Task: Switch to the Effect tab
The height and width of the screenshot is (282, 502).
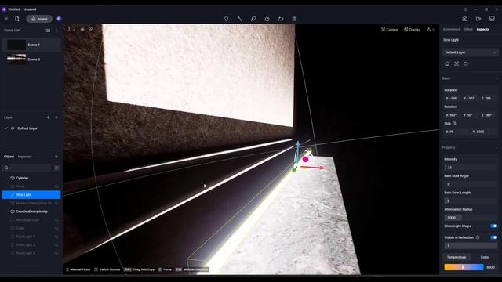Action: [468, 30]
